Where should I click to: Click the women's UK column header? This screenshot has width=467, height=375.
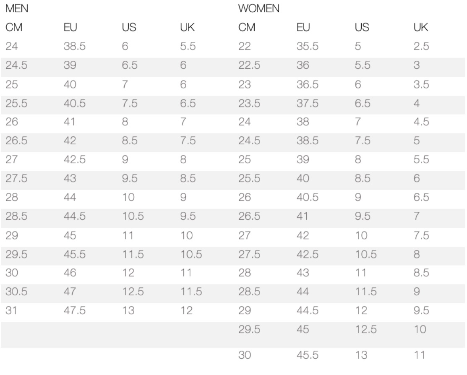(420, 27)
